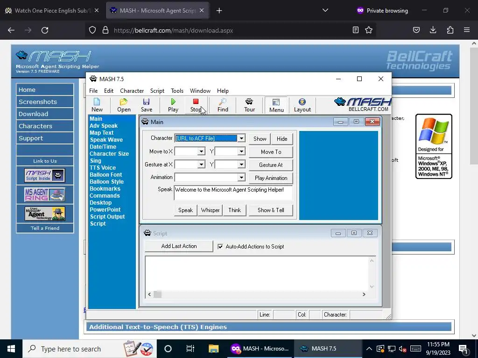Open File Explorer from taskbar
478x358 pixels.
pyautogui.click(x=213, y=349)
